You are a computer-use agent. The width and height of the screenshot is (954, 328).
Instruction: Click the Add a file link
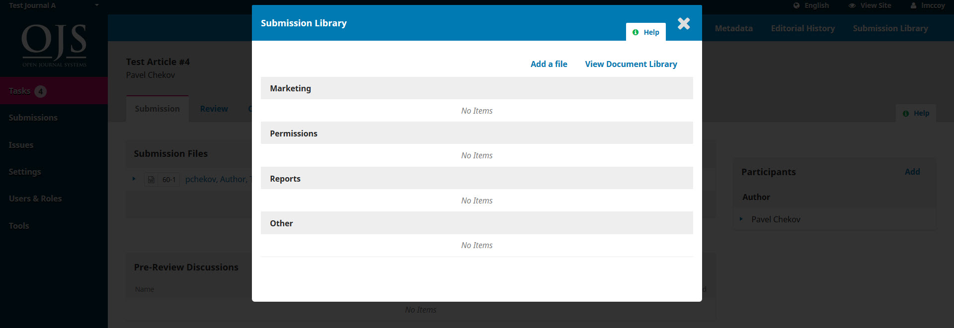coord(549,64)
